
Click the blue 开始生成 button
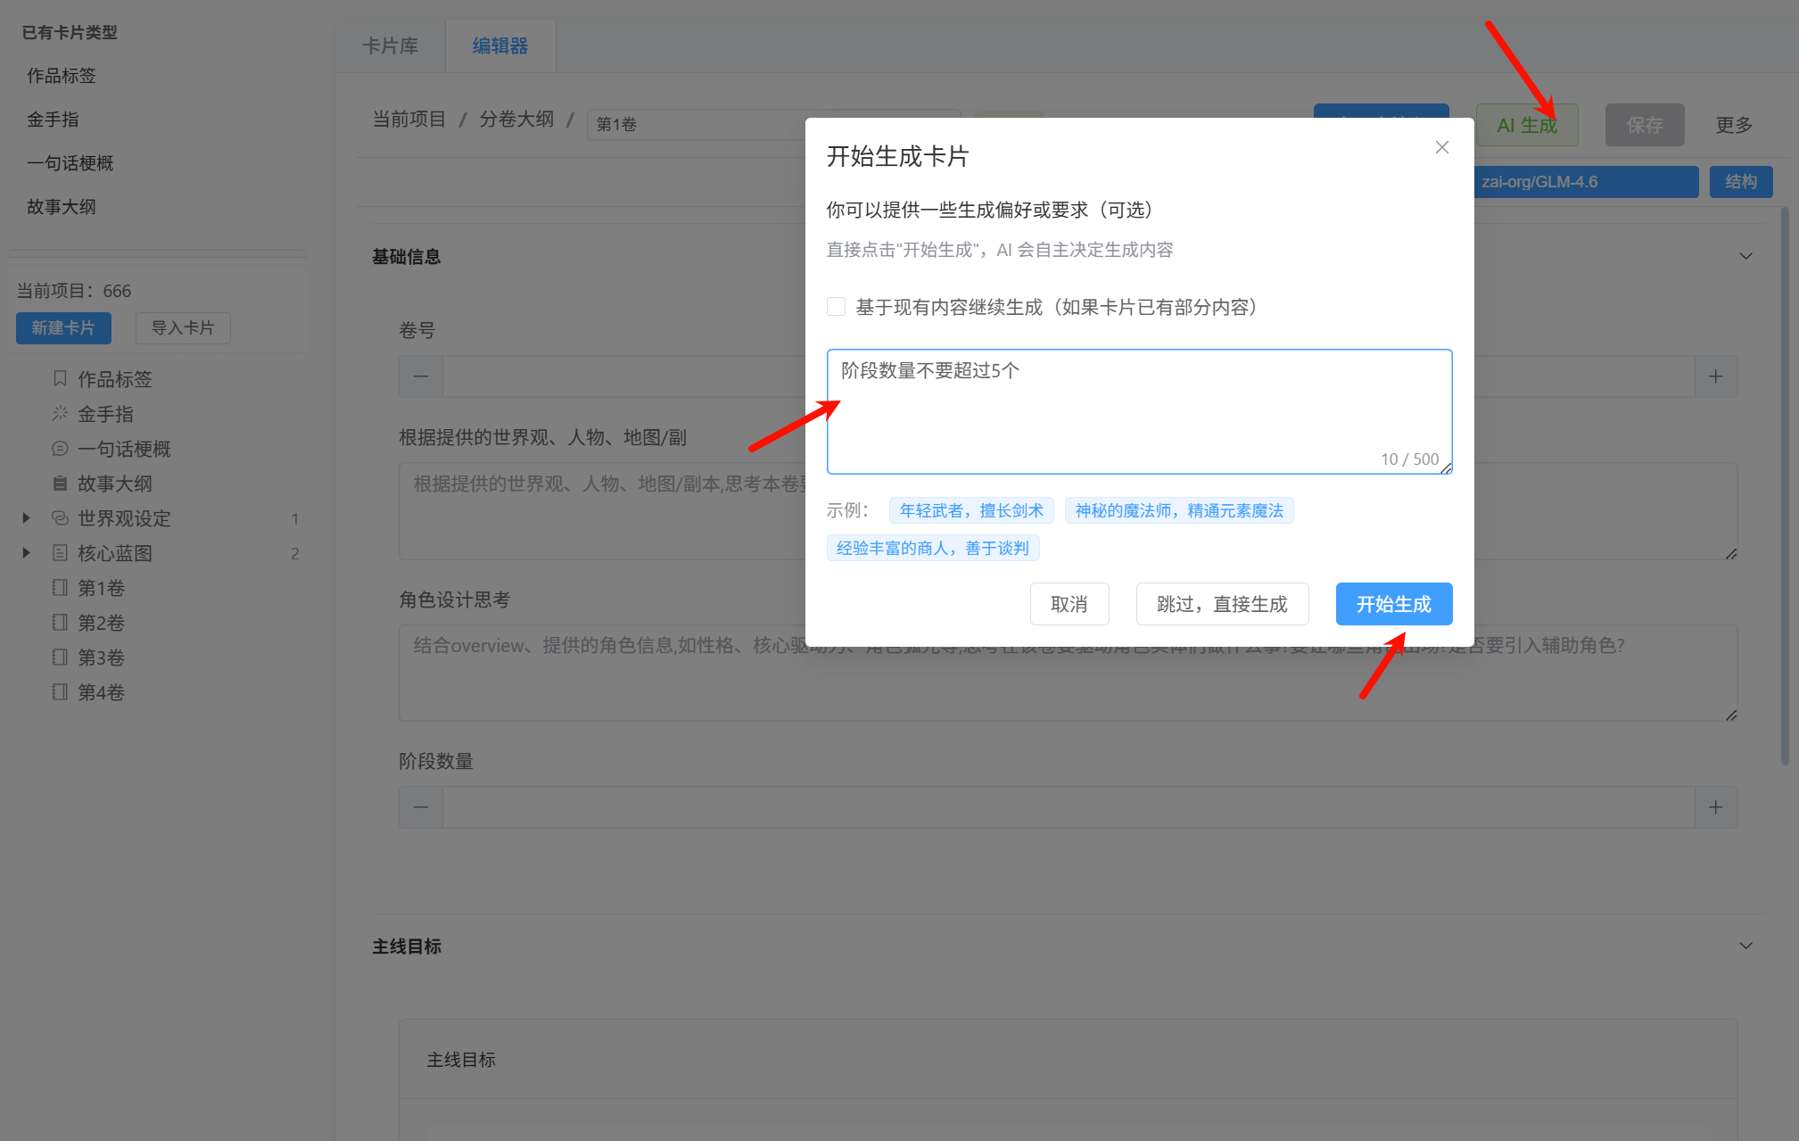point(1394,604)
